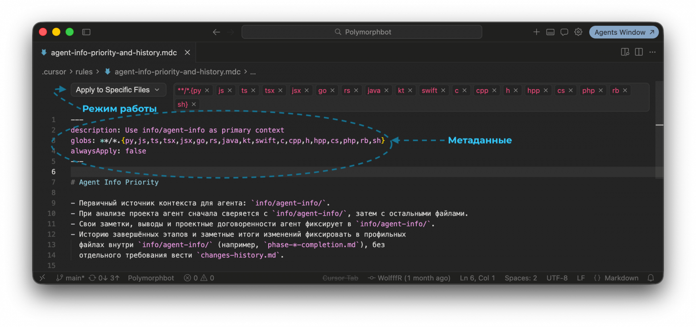The width and height of the screenshot is (696, 327).
Task: Toggle Cursor Tab in status bar
Action: tap(340, 278)
